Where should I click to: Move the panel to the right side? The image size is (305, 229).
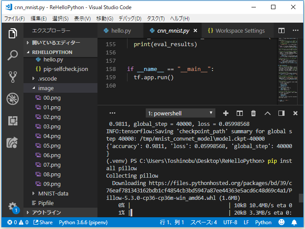[x=282, y=113]
